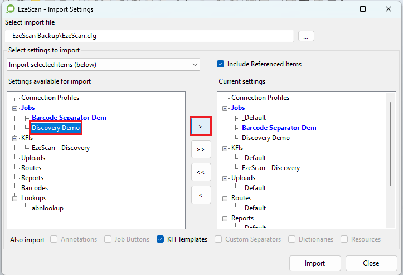Click the EzeScan app icon in title bar
Image resolution: width=403 pixels, height=275 pixels.
tap(10, 9)
